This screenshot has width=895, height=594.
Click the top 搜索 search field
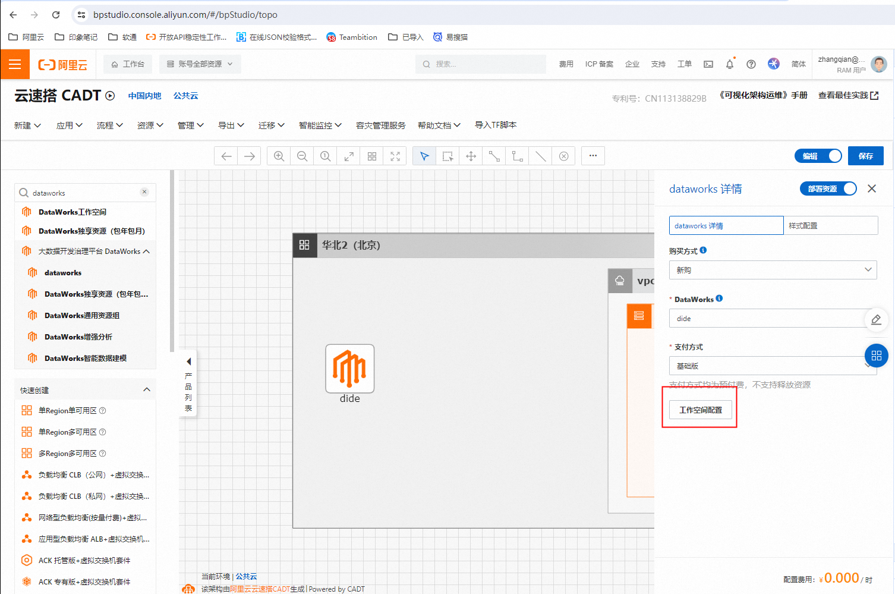[480, 64]
